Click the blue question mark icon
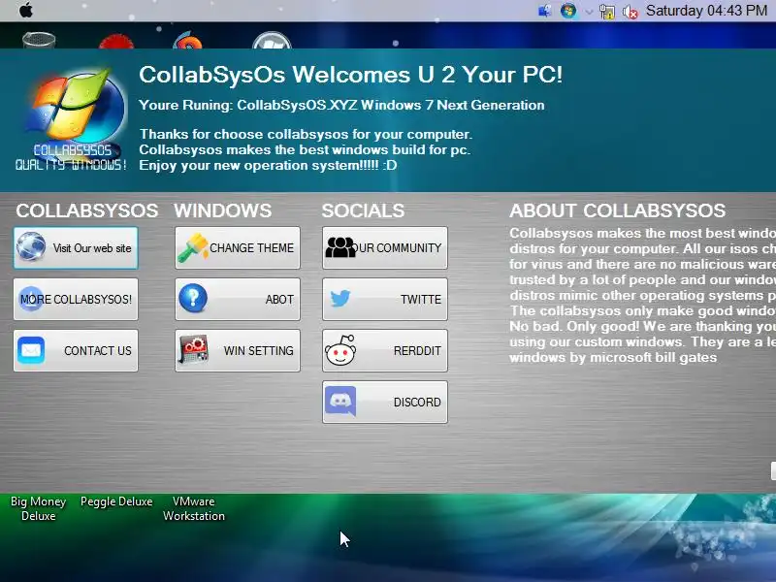776x582 pixels. (193, 299)
